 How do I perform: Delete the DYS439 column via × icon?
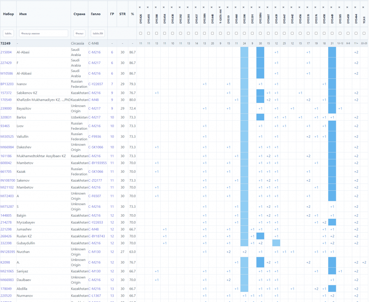coord(276,7)
